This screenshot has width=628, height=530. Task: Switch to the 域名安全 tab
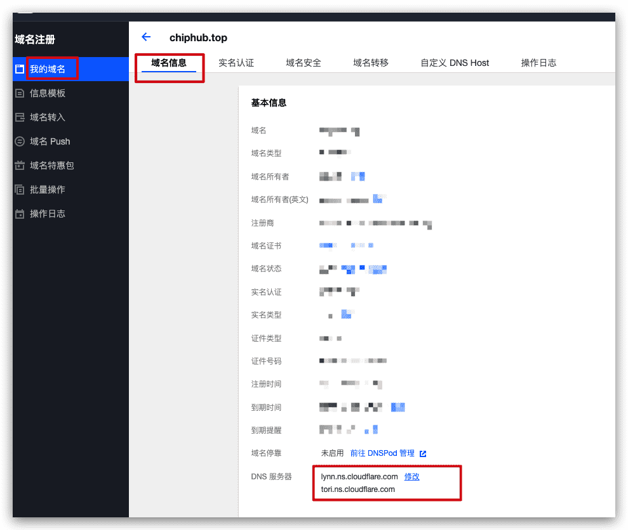(x=304, y=63)
